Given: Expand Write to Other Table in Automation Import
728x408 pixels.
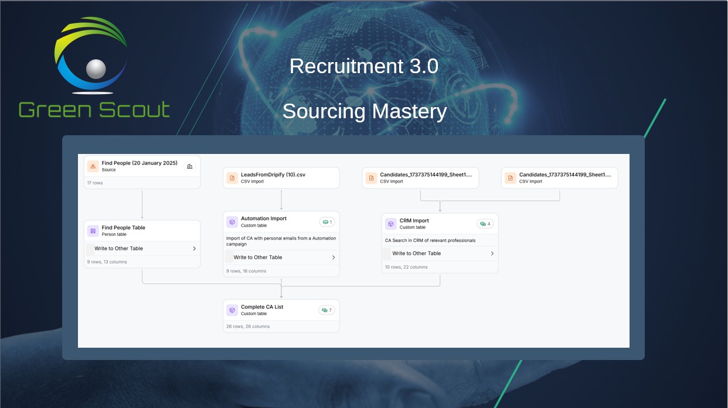Looking at the screenshot, I should click(334, 258).
